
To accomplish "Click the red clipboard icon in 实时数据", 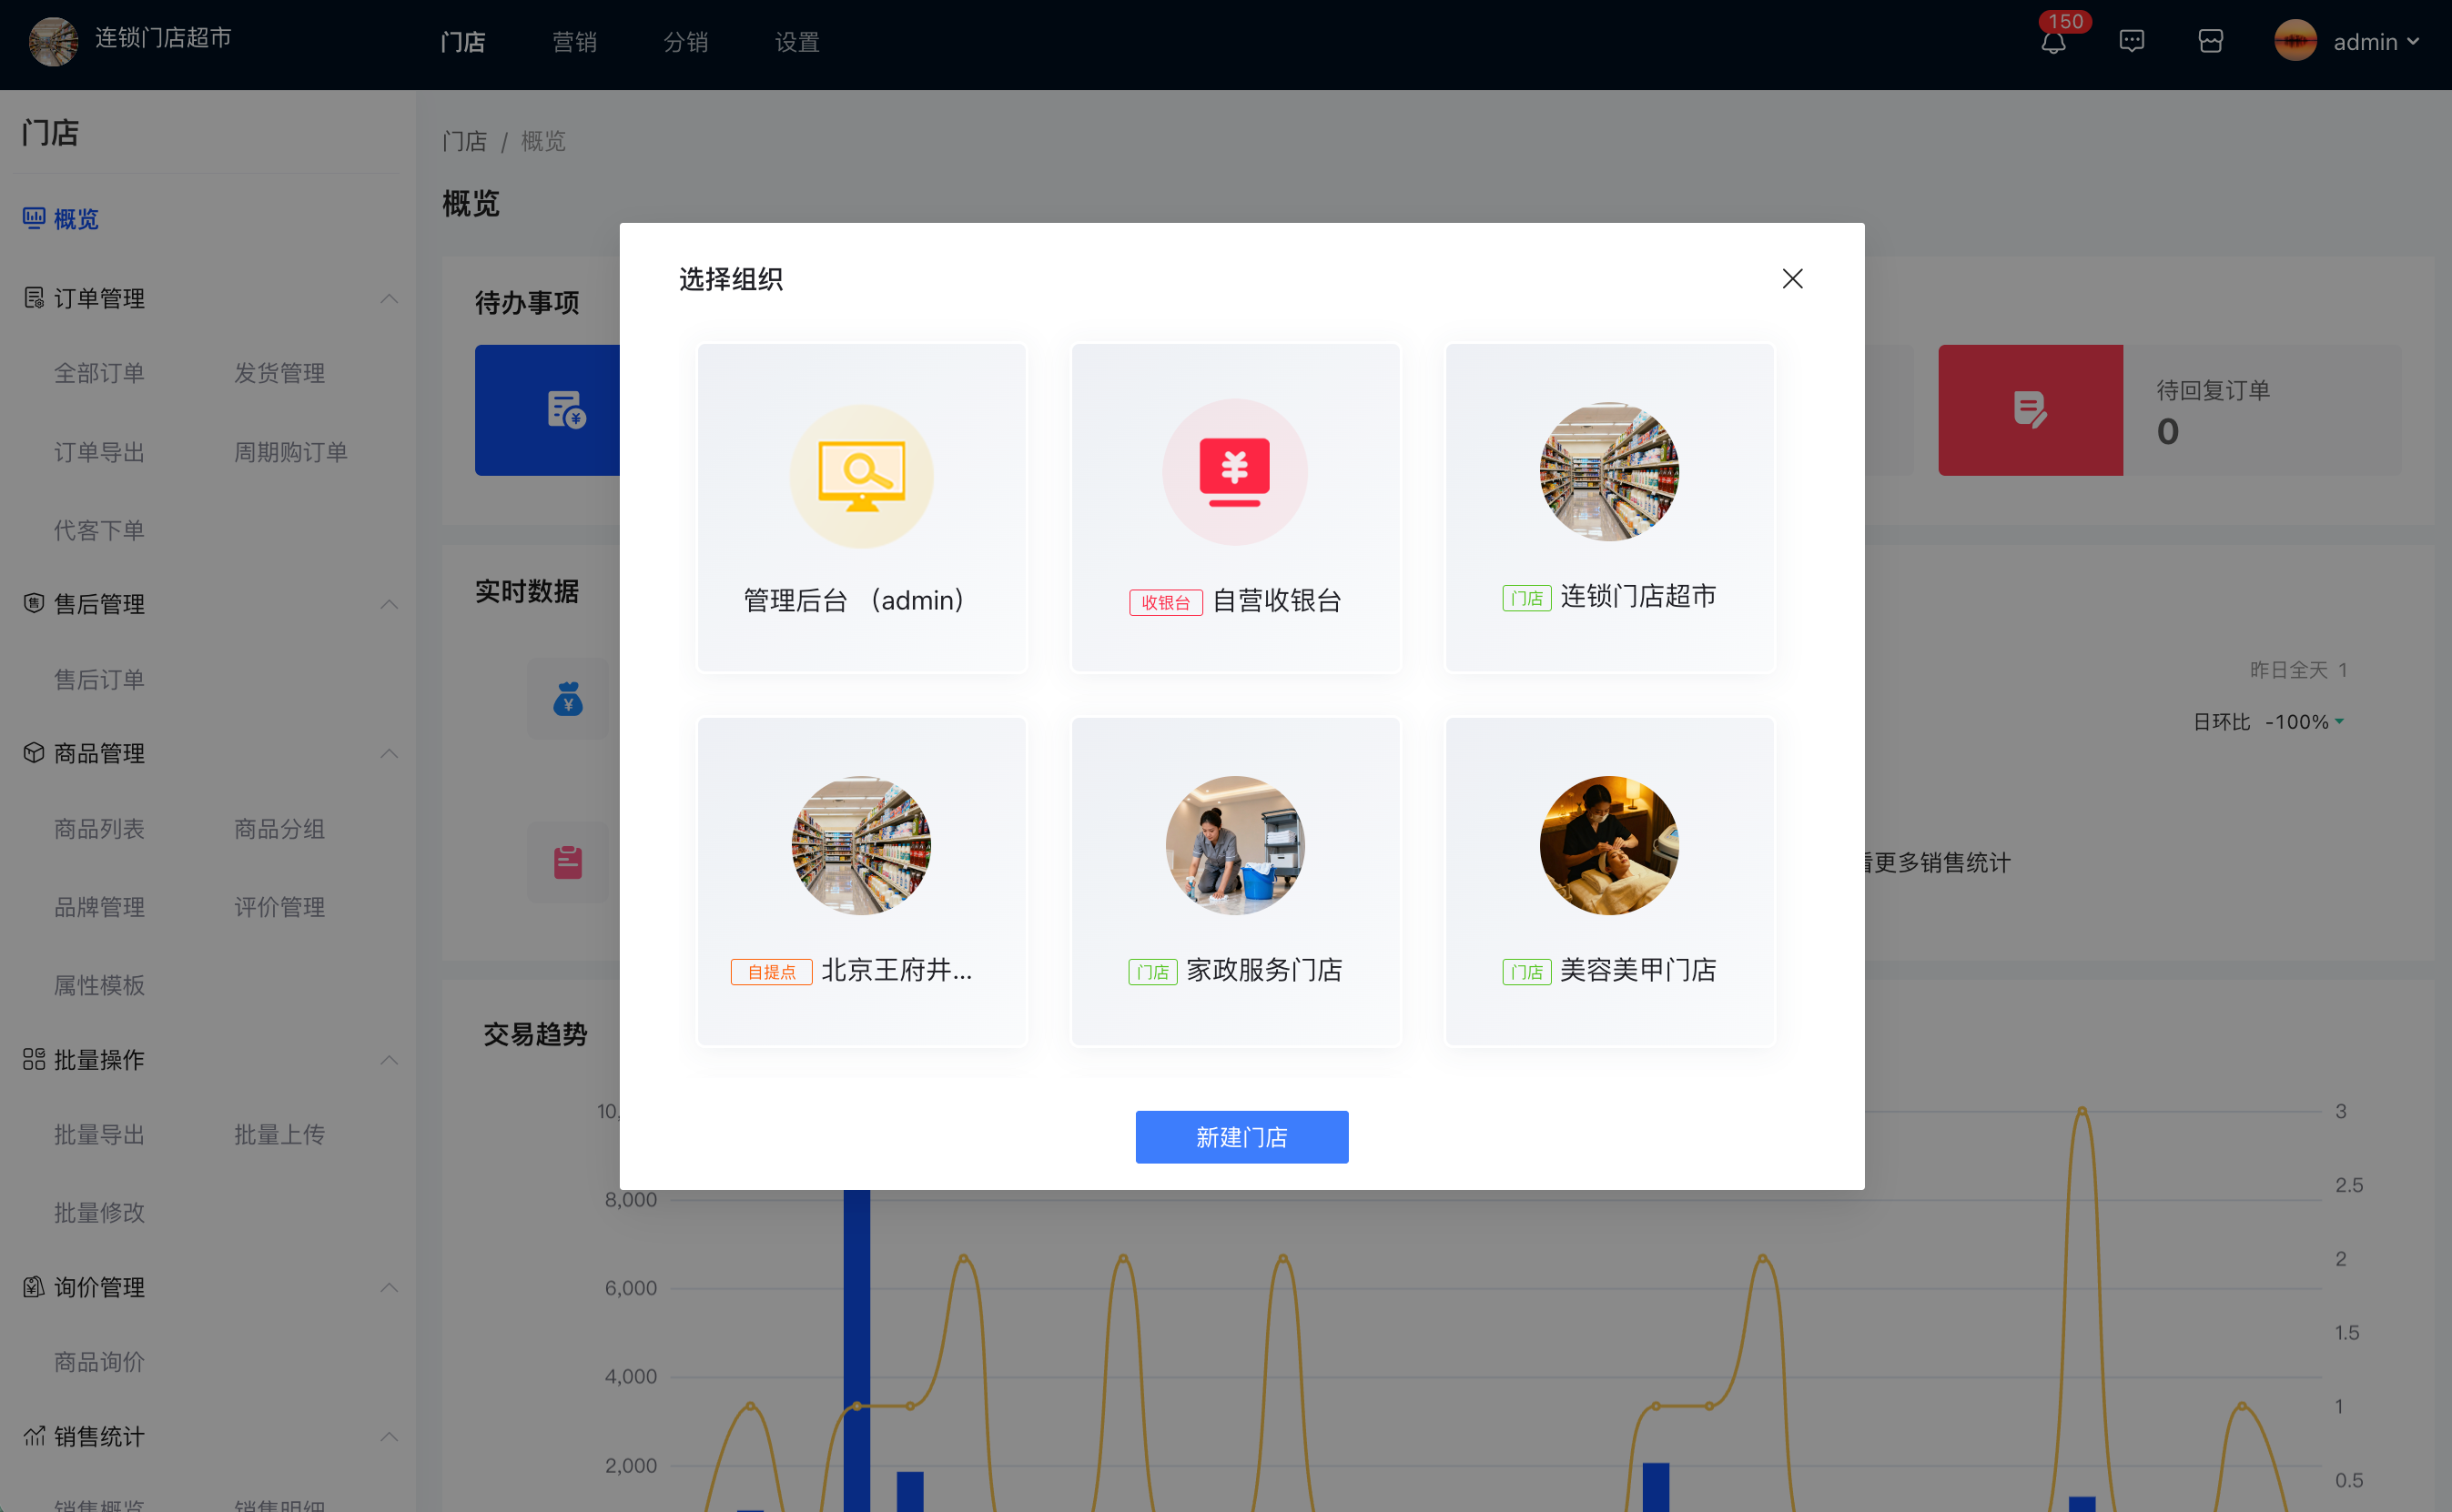I will click(567, 862).
